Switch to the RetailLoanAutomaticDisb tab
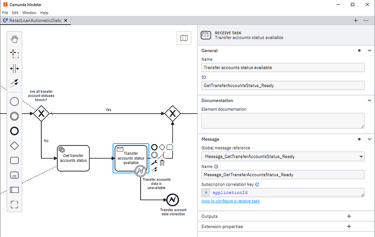Viewport: 375px width, 237px height. click(34, 21)
